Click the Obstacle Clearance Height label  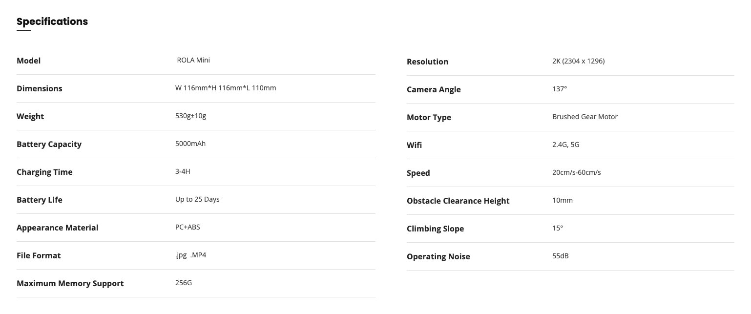(458, 201)
